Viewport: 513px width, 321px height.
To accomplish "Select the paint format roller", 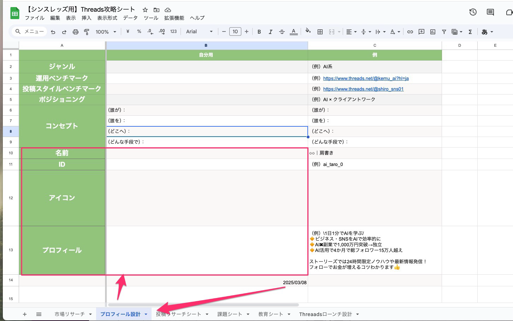I will click(87, 32).
